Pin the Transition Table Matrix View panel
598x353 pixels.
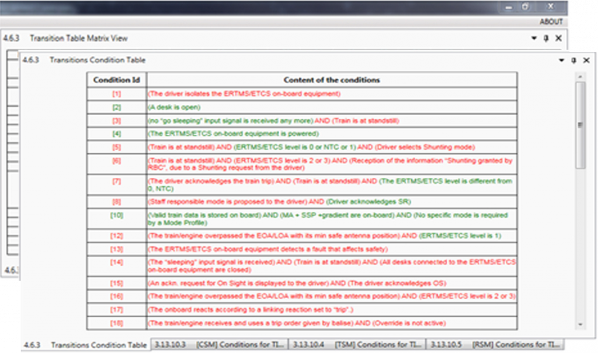tap(546, 38)
